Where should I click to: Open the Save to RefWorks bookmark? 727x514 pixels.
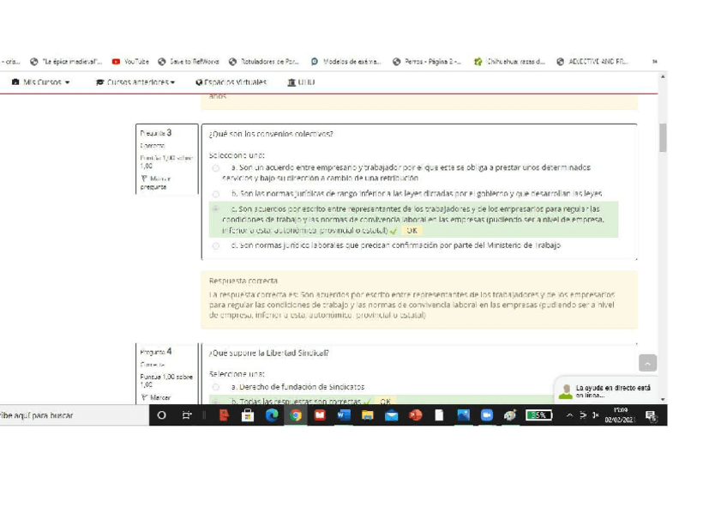coord(189,62)
